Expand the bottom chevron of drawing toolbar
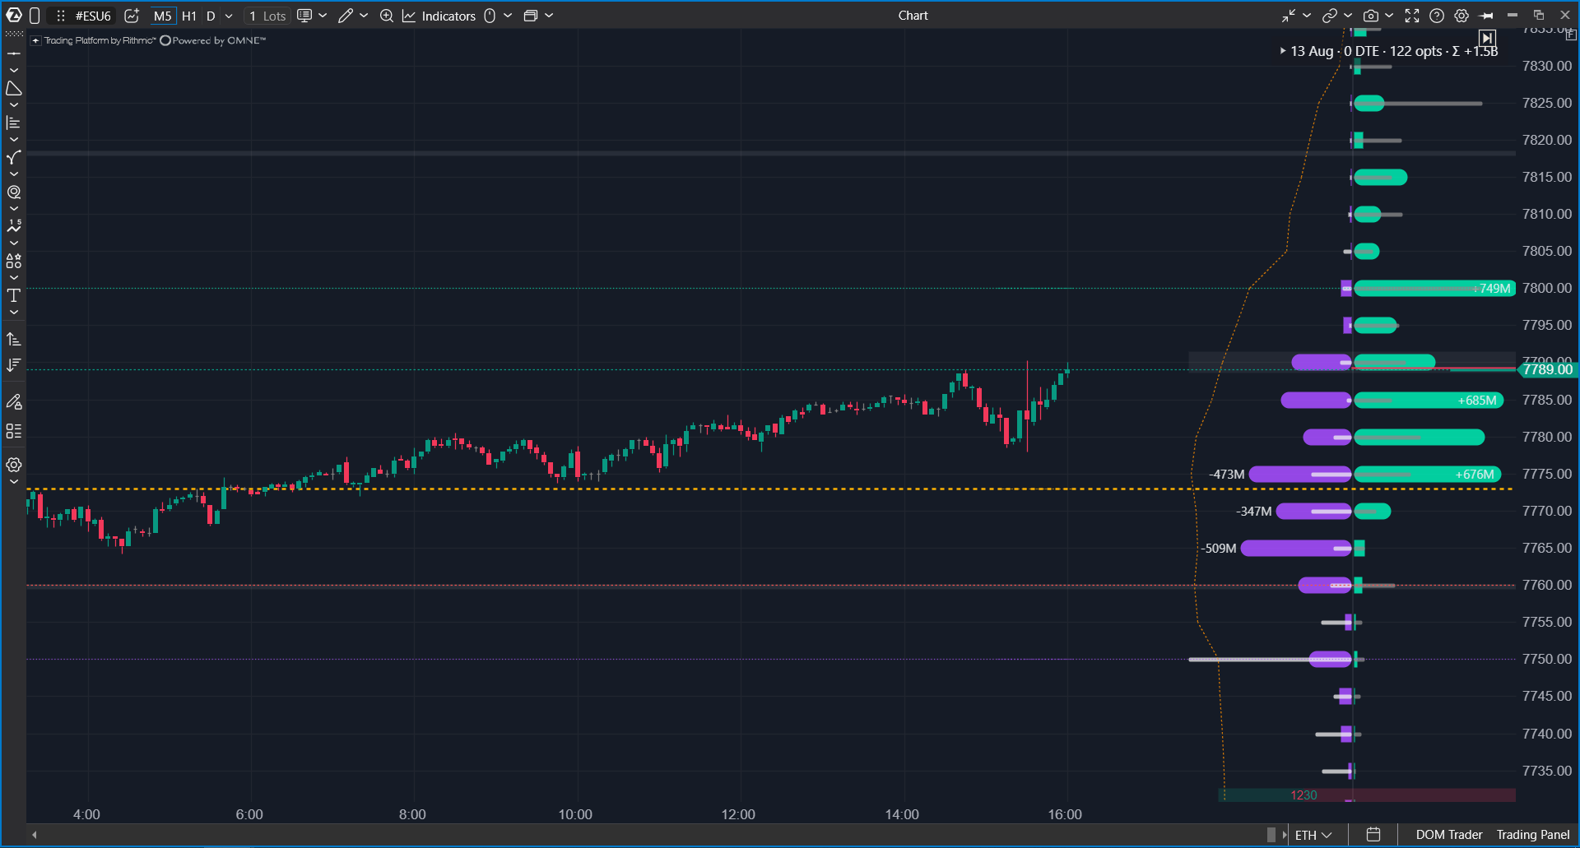Image resolution: width=1580 pixels, height=848 pixels. (x=14, y=482)
